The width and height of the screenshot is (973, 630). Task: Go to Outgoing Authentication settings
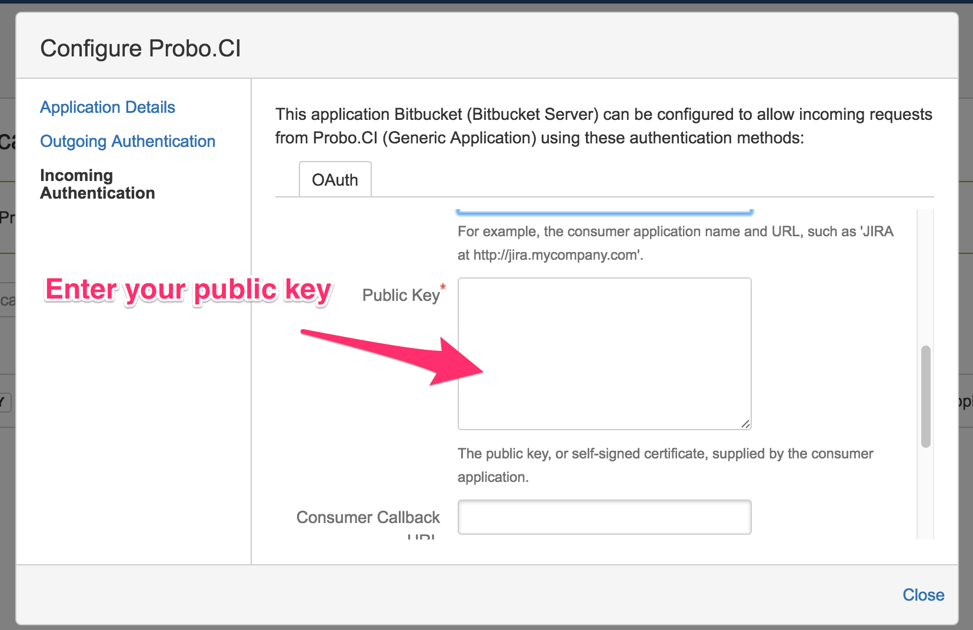point(128,142)
